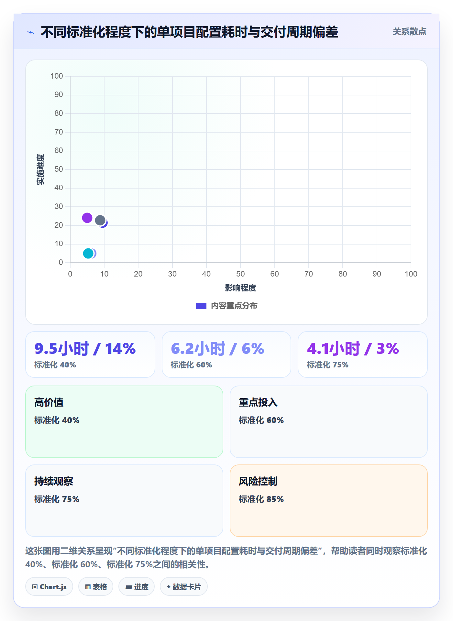Toggle the 内容重点分布 legend color box
This screenshot has width=453, height=621.
click(x=201, y=306)
